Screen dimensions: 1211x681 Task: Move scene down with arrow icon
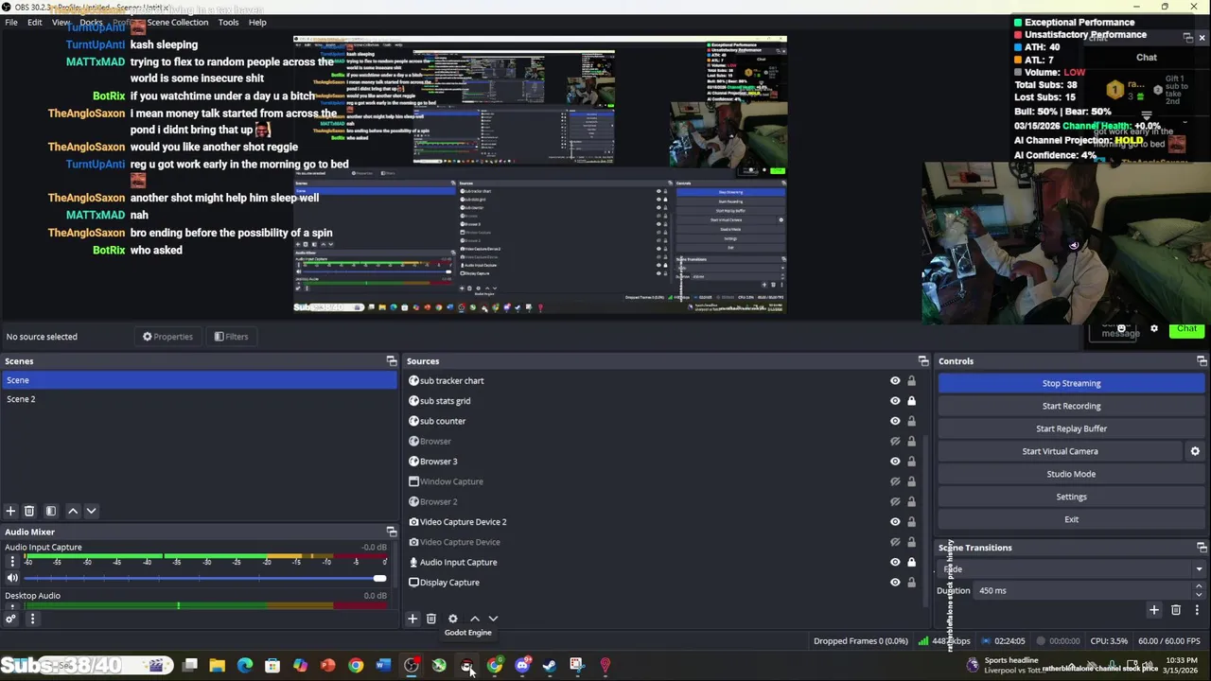[x=91, y=511]
